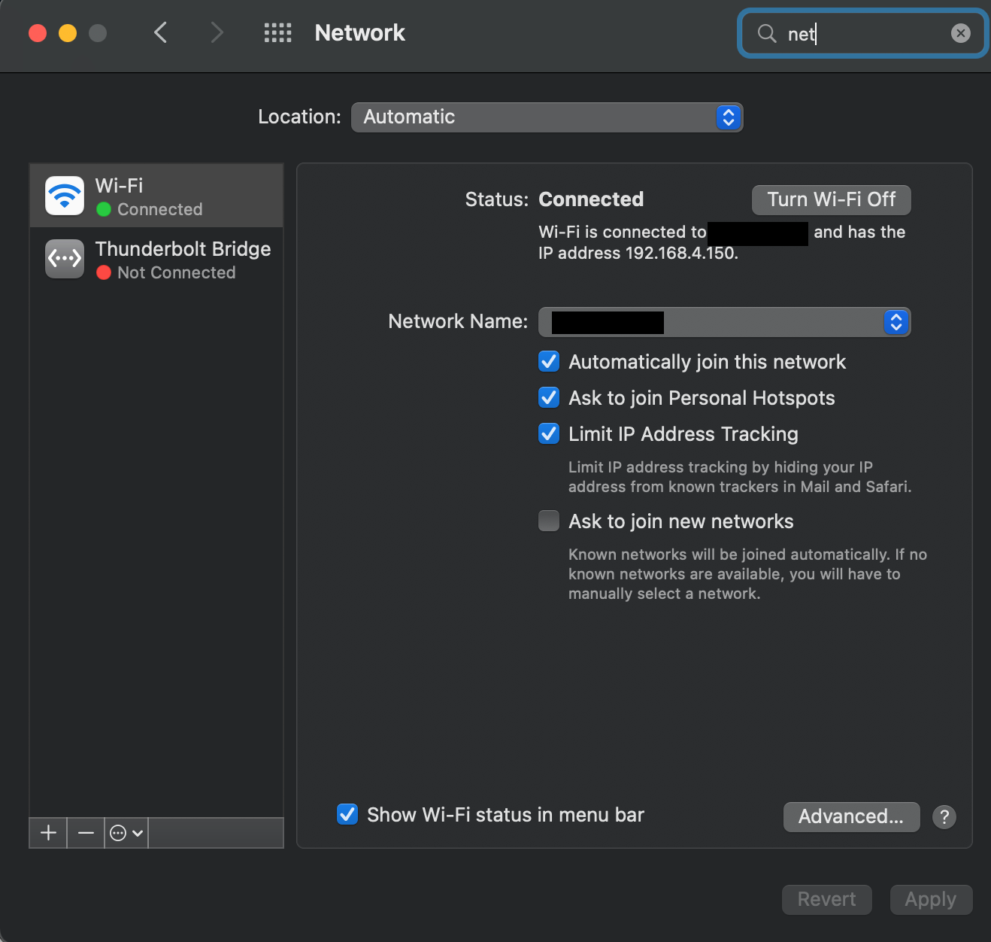The image size is (991, 942).
Task: Open Advanced network settings
Action: (x=851, y=817)
